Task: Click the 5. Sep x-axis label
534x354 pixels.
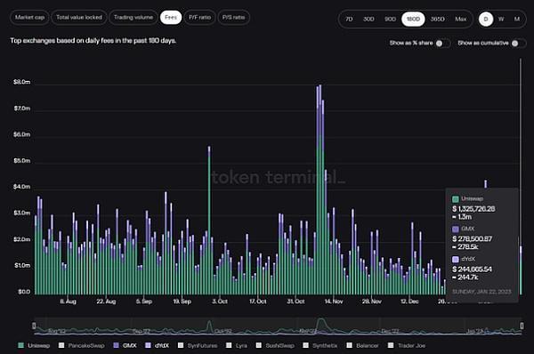Action: click(144, 302)
